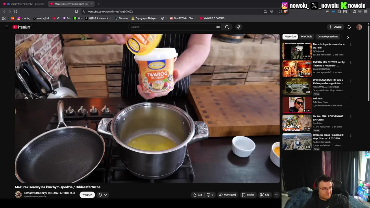Click the video player to pause
This screenshot has width=370, height=208.
147,108
